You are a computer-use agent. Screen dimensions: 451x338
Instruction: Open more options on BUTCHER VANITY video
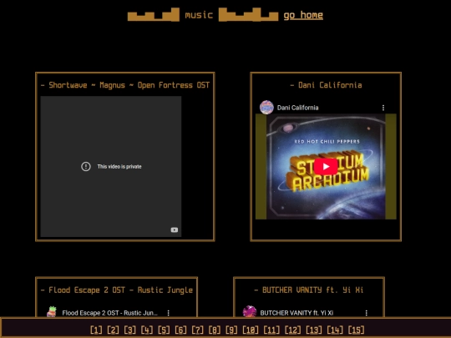pyautogui.click(x=366, y=313)
